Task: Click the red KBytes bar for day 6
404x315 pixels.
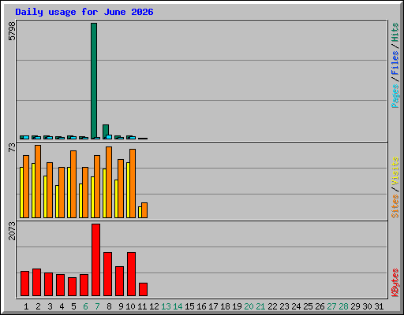Action: tap(84, 285)
